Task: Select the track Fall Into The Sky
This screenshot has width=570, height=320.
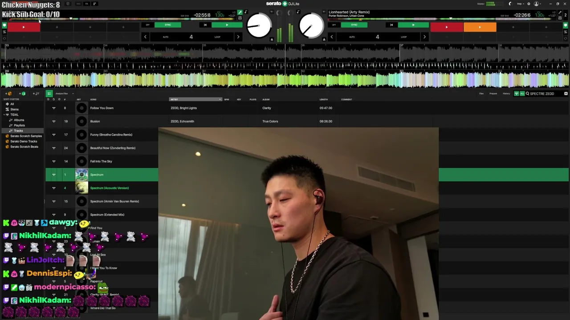Action: pyautogui.click(x=102, y=161)
